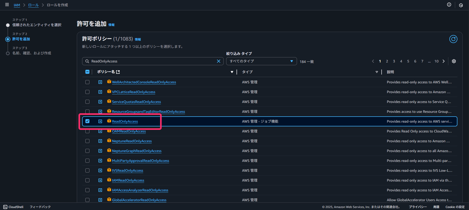Open ResourceGroupsandTagEditorReadOnlyAccess policy link
Screen dimensions: 469x210
click(x=148, y=112)
